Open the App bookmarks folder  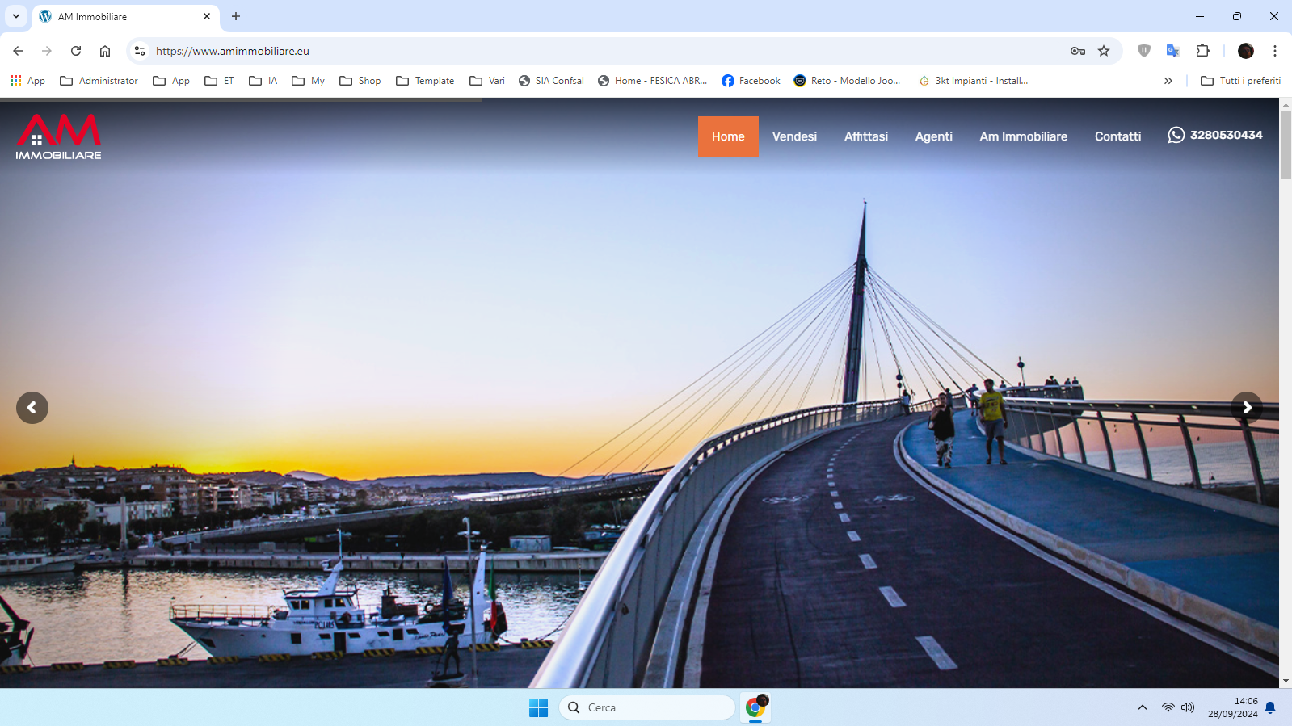[171, 81]
